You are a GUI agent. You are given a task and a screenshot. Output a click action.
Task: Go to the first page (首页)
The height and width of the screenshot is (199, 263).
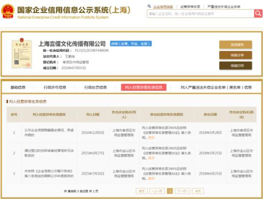tap(142, 191)
